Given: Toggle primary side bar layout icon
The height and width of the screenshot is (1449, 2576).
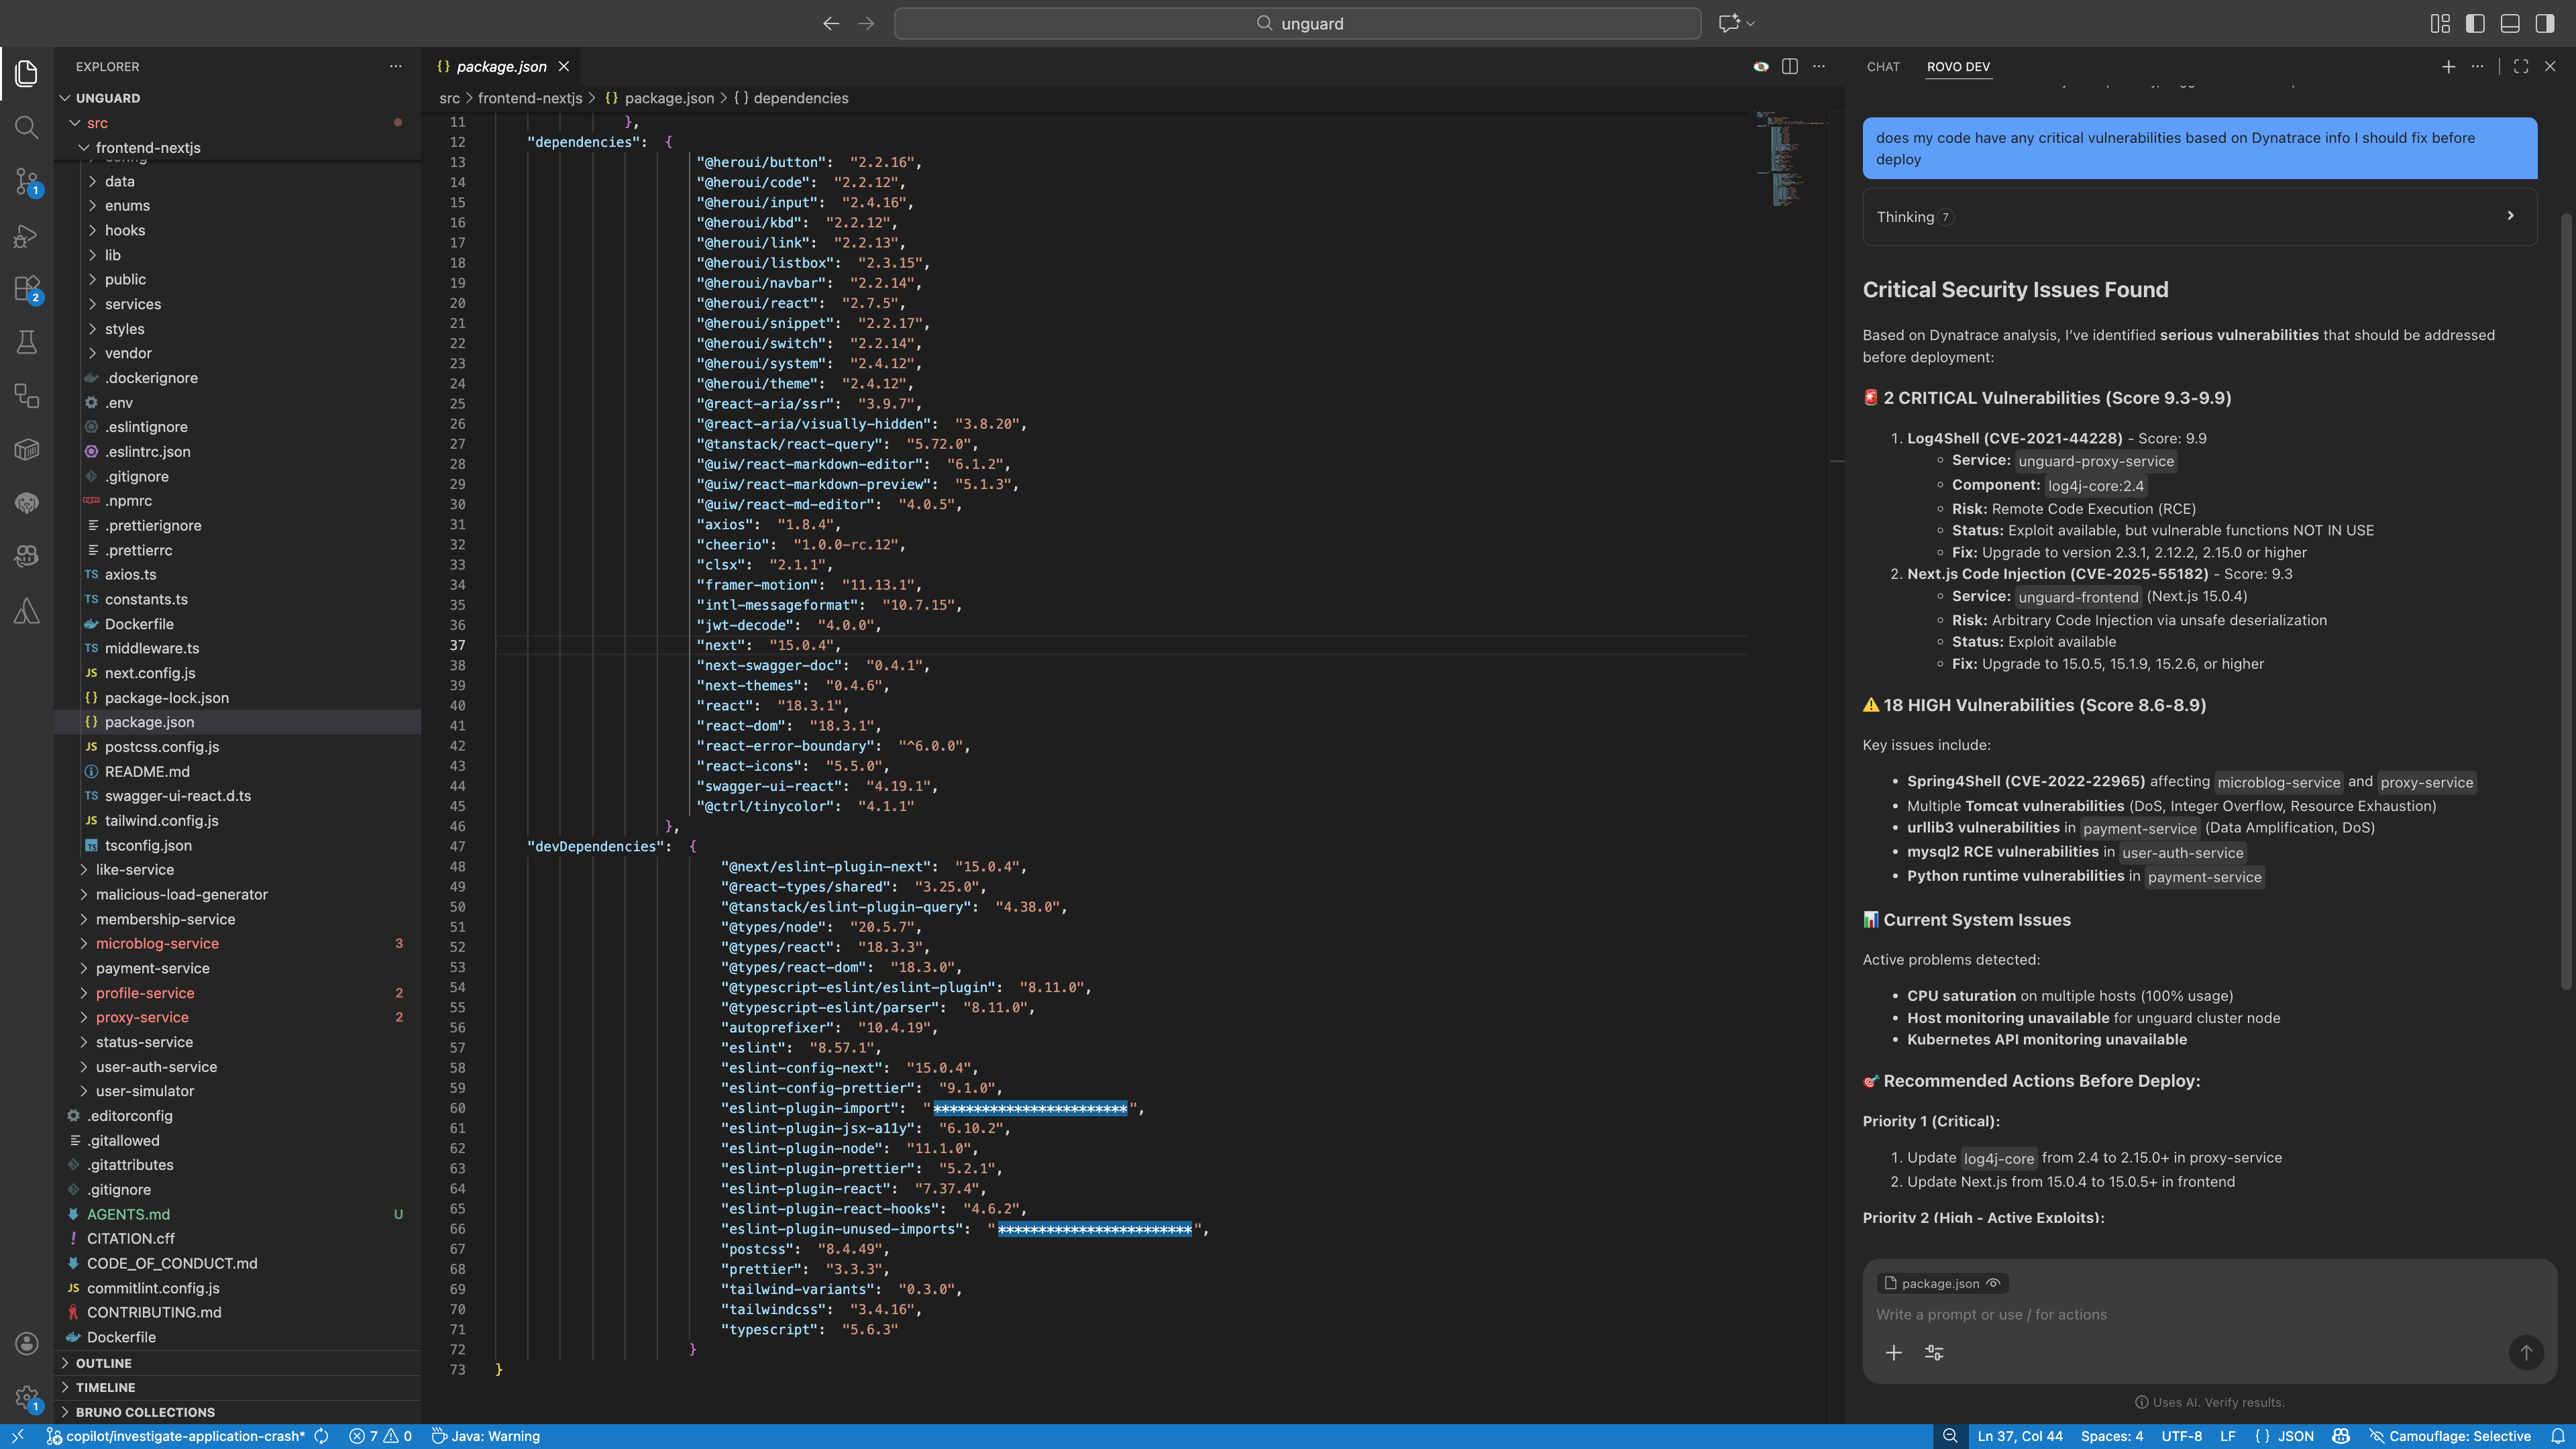Looking at the screenshot, I should coord(2475,23).
